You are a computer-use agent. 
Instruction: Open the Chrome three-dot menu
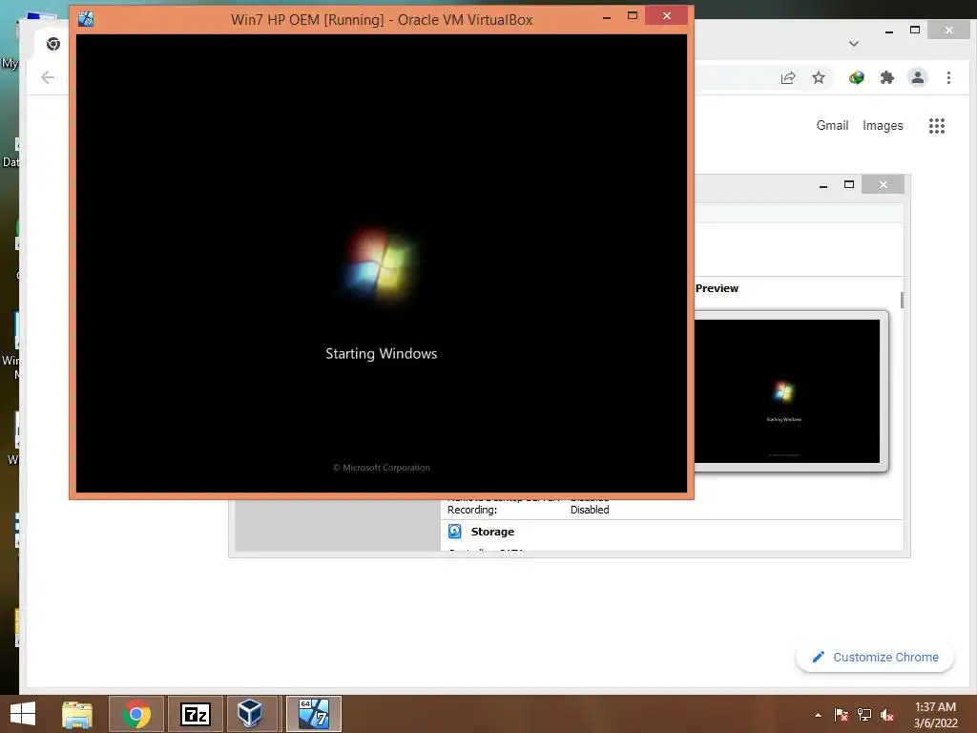[948, 78]
